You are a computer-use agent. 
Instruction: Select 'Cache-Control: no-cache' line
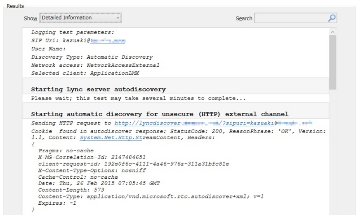pyautogui.click(x=78, y=177)
